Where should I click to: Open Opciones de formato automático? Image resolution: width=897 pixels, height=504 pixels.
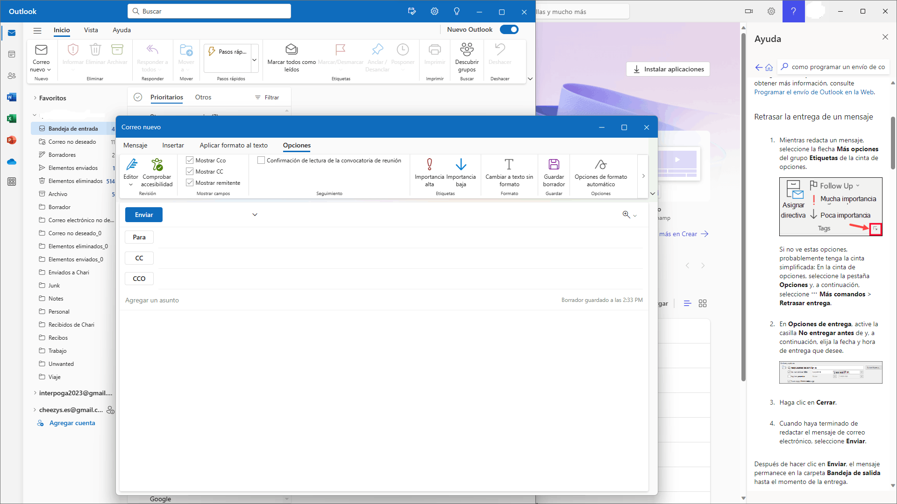pos(600,165)
